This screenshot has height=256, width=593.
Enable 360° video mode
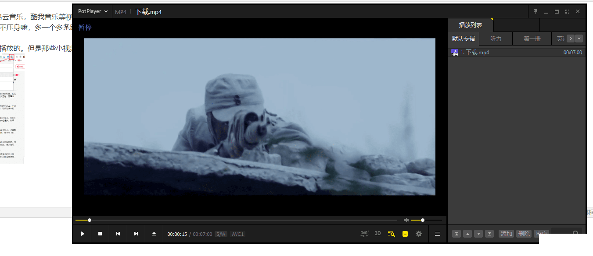tap(364, 234)
